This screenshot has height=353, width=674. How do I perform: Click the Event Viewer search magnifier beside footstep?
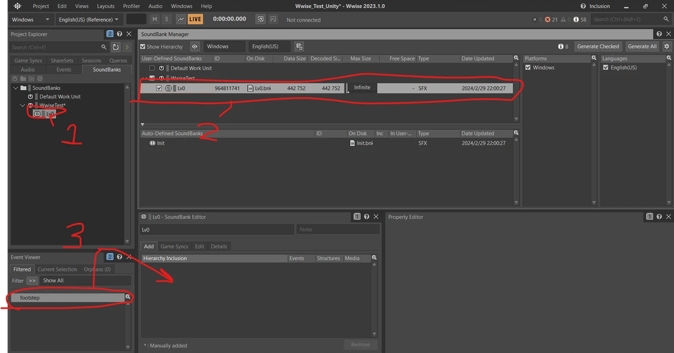click(128, 297)
